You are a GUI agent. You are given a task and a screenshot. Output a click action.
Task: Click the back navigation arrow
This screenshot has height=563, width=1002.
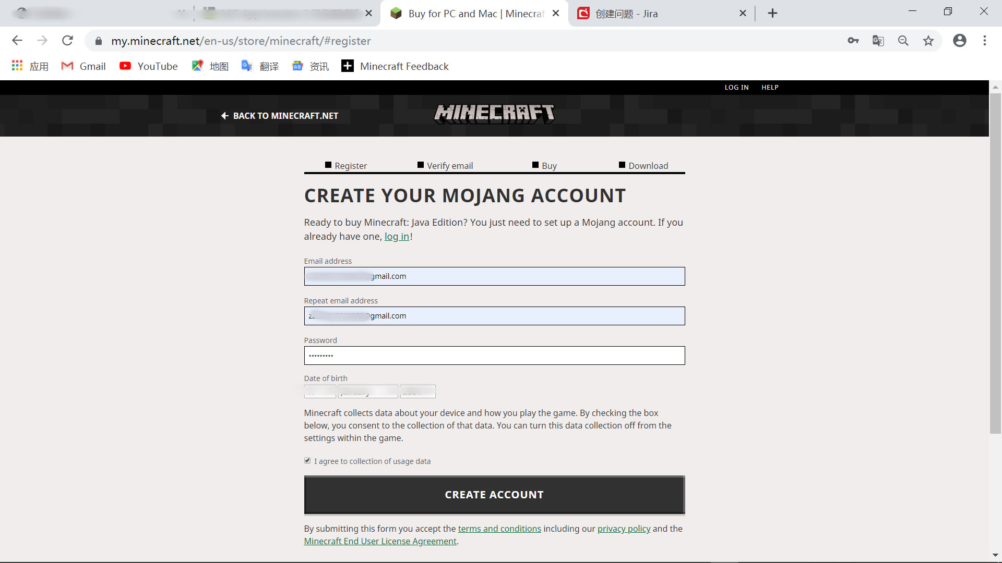[17, 41]
